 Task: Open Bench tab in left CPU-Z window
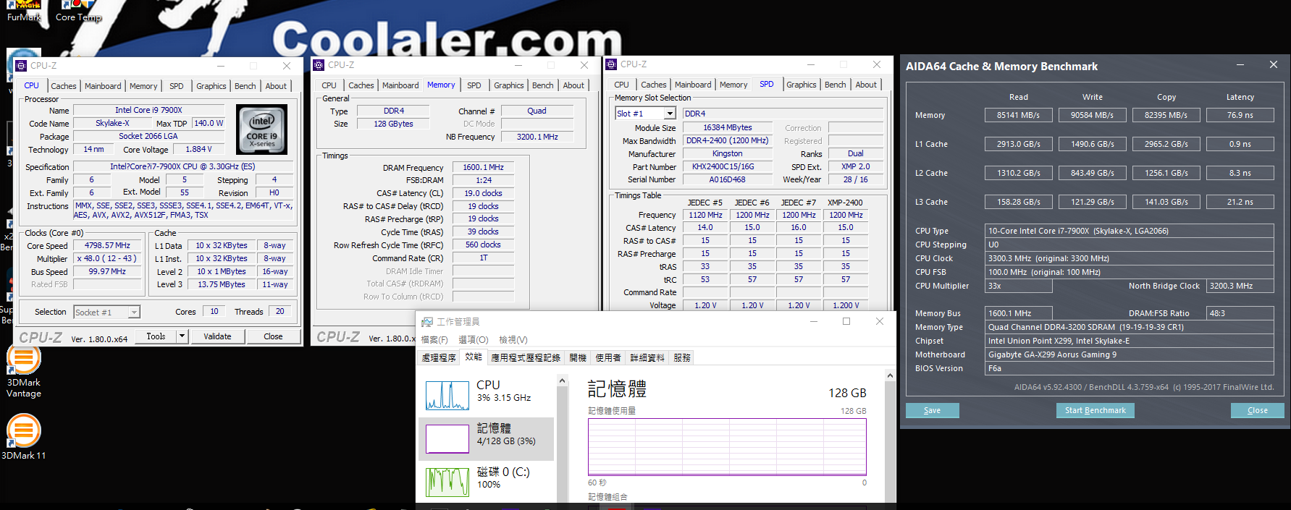pos(245,86)
